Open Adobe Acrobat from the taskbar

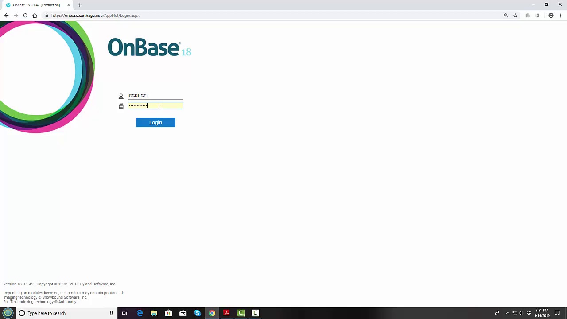click(x=226, y=313)
